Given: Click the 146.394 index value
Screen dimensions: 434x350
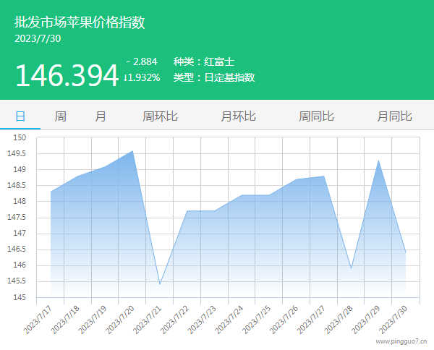Looking at the screenshot, I should coord(66,75).
